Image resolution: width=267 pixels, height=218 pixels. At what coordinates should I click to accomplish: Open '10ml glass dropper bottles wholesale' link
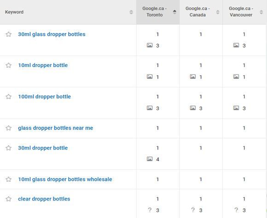pos(65,179)
